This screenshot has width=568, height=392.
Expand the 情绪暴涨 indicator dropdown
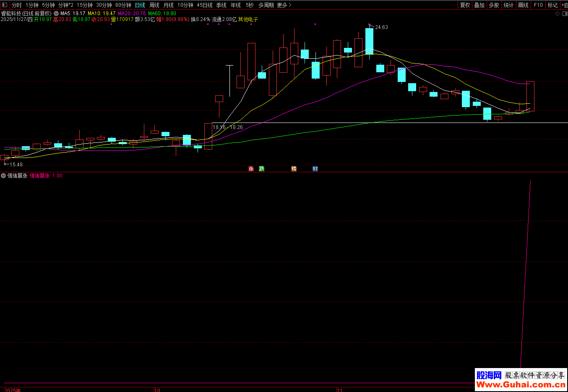pos(3,176)
